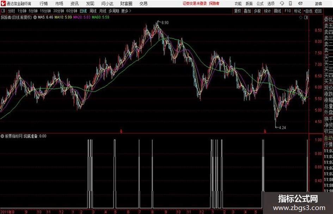Viewport: 333px width, 214px height.
Task: Click the red 探路者 stock name link
Action: (x=214, y=4)
